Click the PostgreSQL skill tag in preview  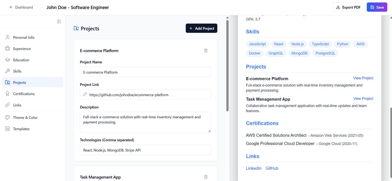click(x=325, y=53)
